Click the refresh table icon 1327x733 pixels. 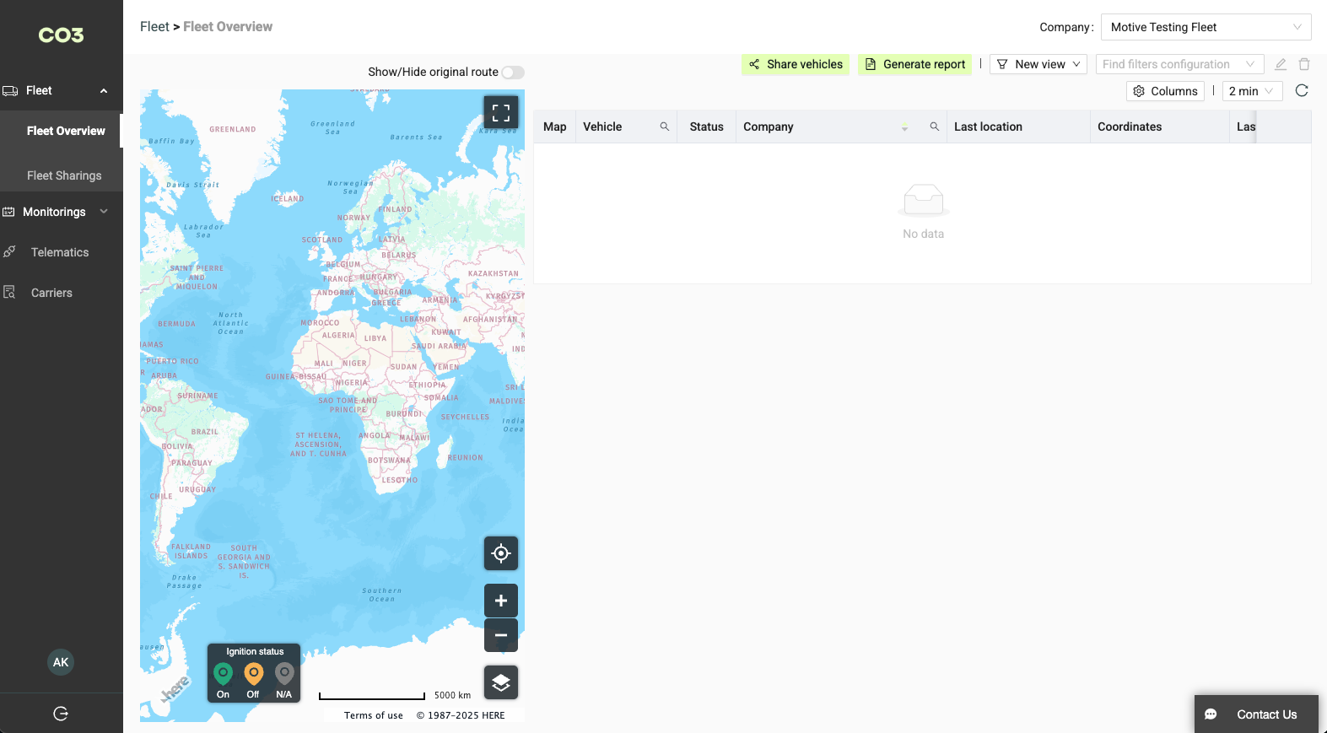pos(1302,91)
